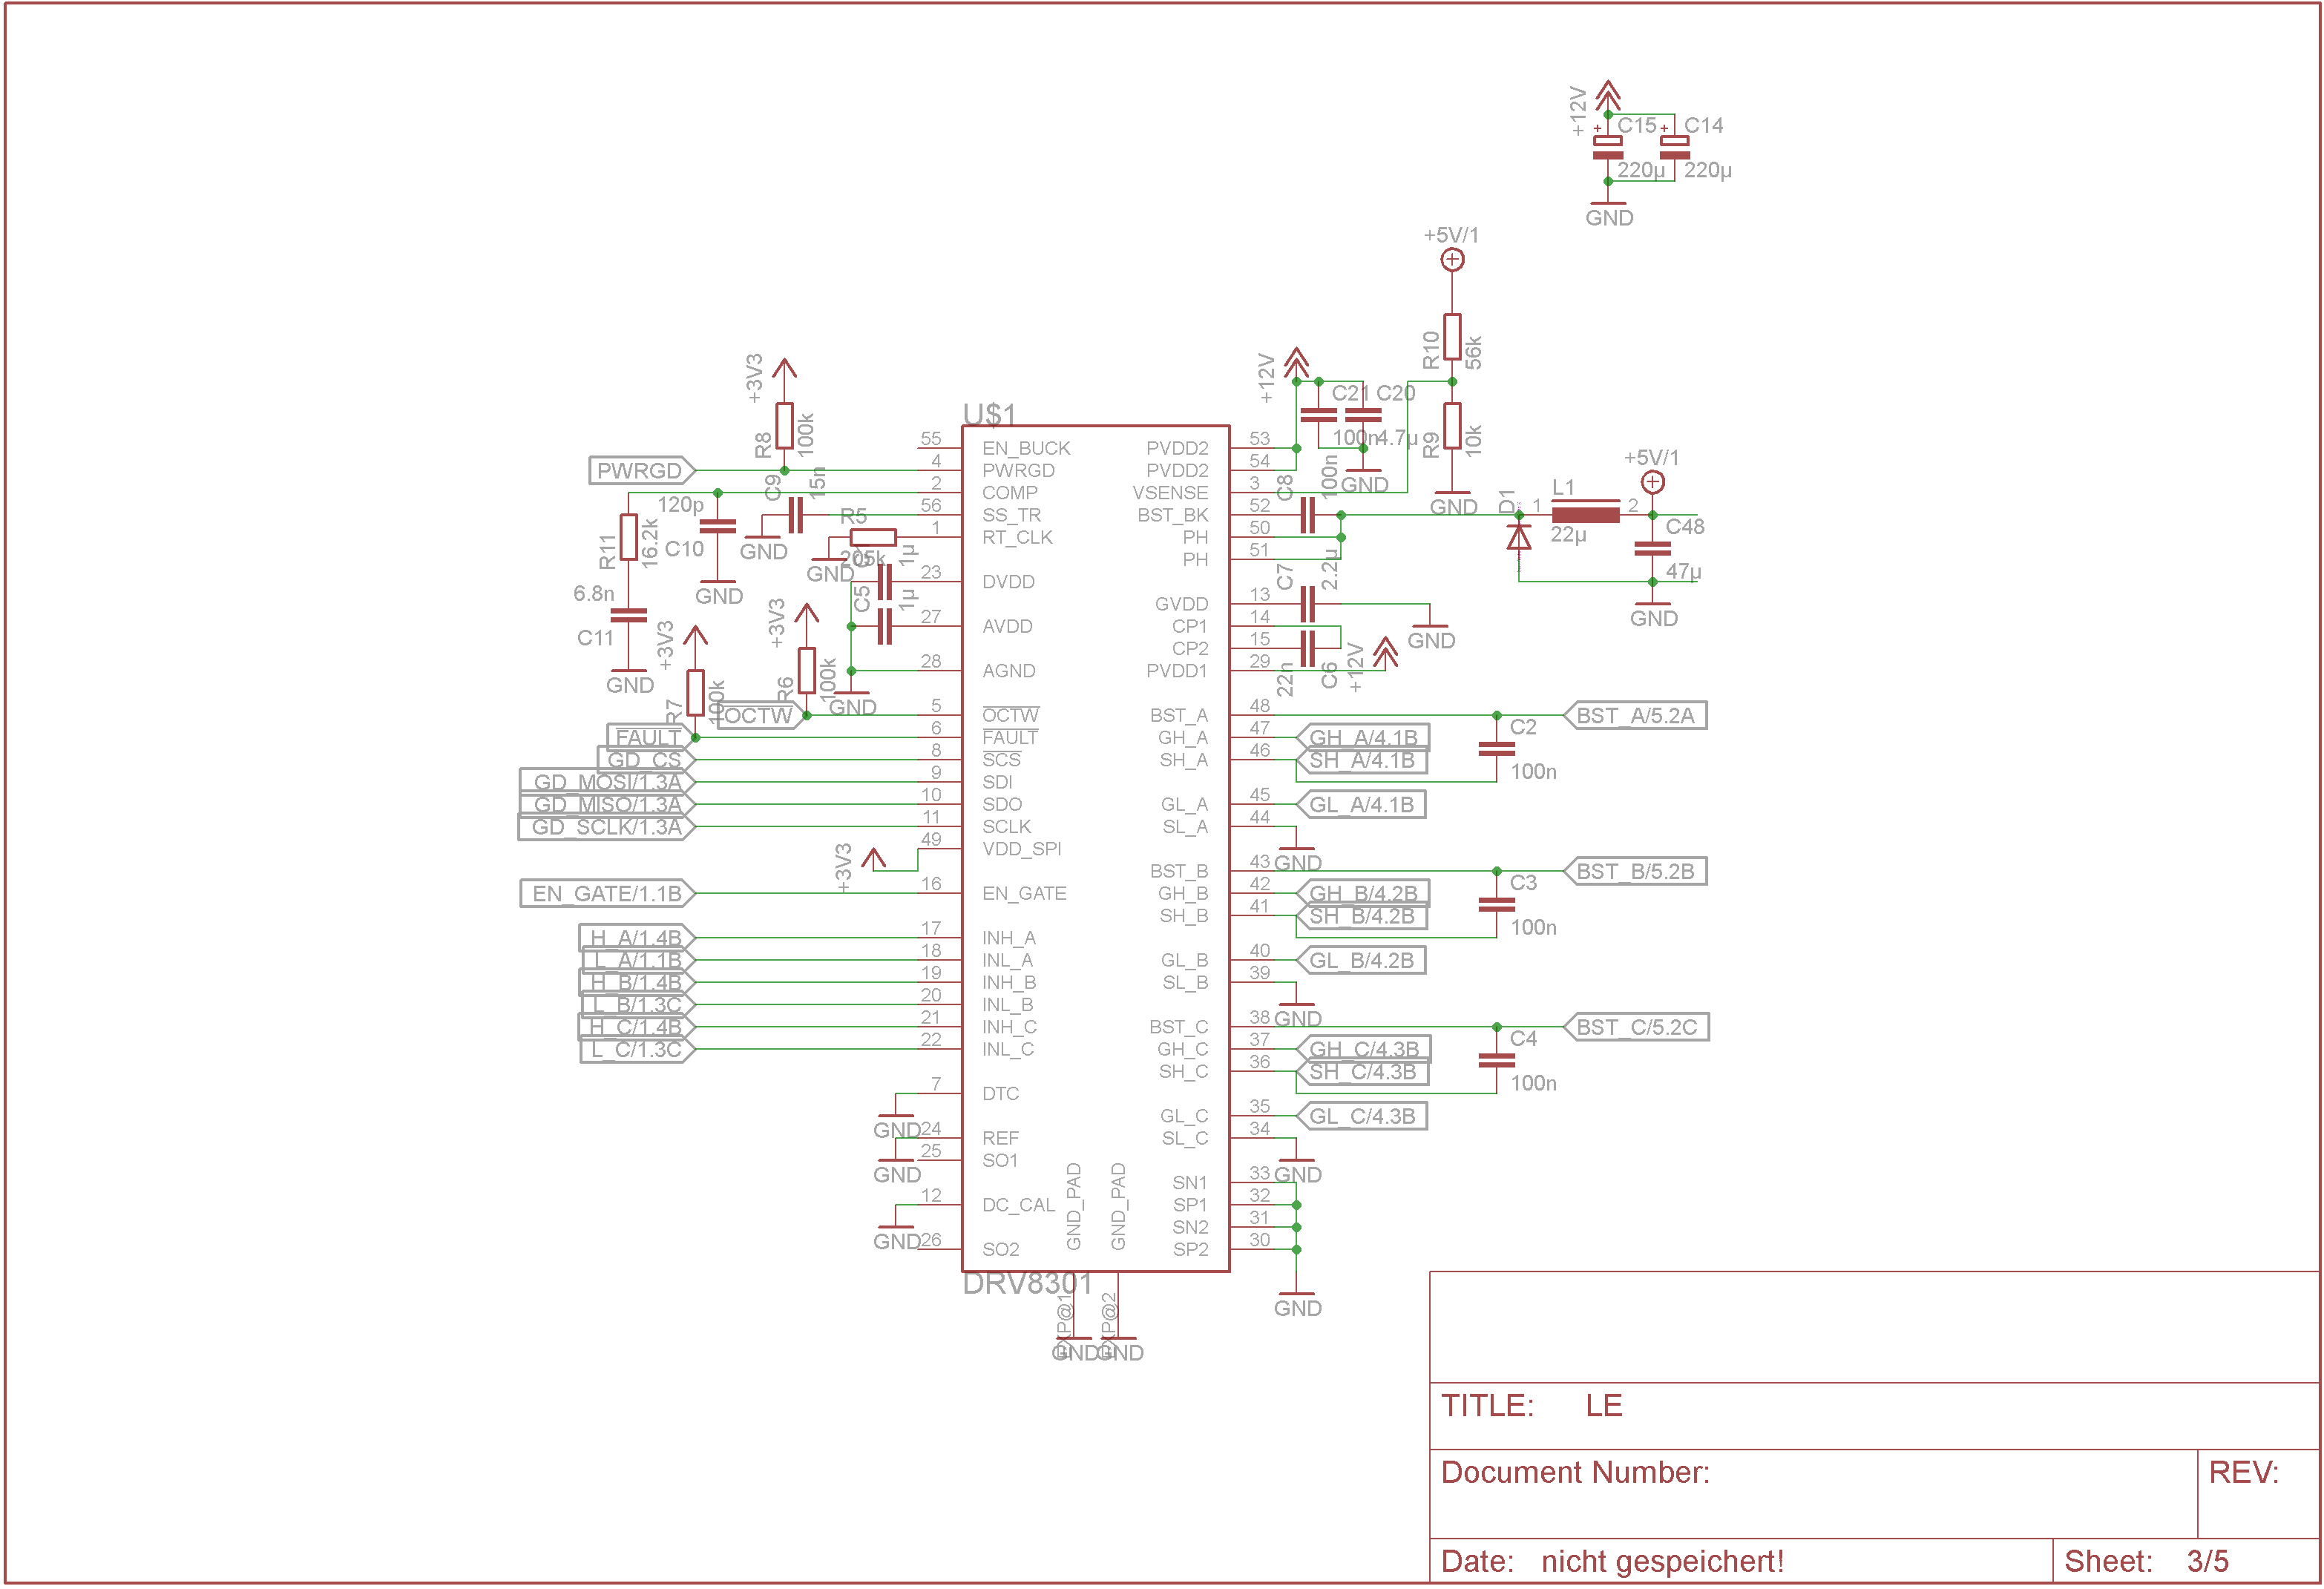Click the PWRGD net flag left of R8
The width and height of the screenshot is (2324, 1589).
642,471
